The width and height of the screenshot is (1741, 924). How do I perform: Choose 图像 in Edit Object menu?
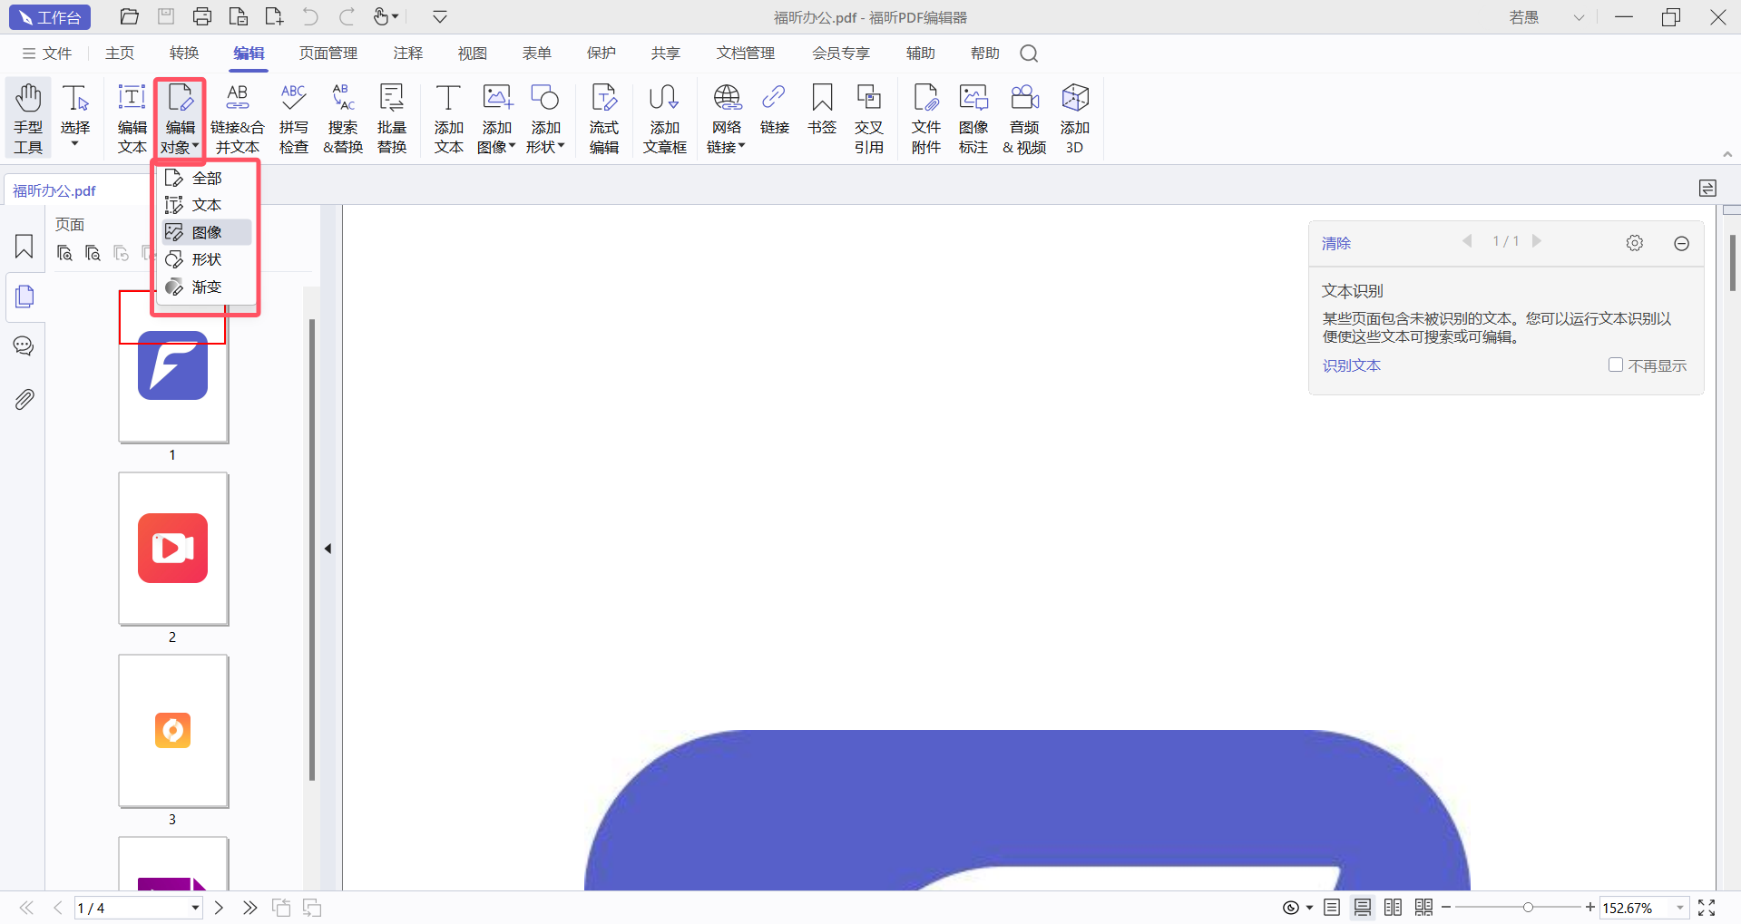[x=207, y=232]
